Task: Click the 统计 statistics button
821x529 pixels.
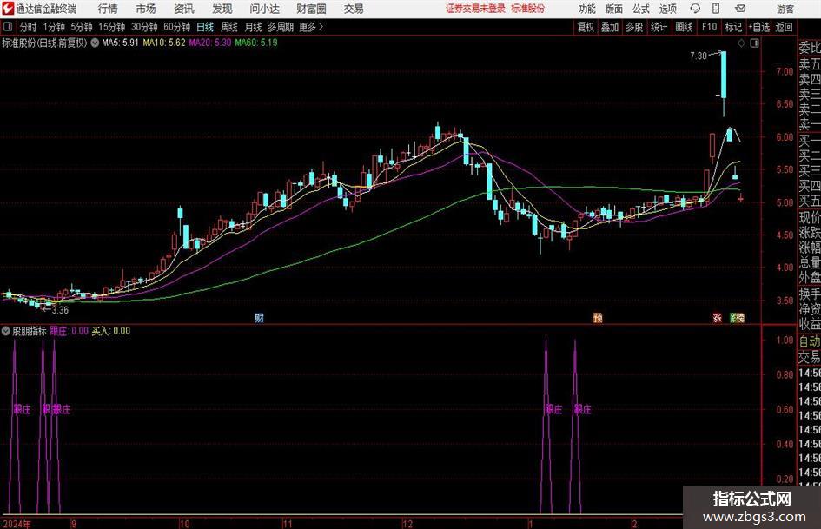Action: (659, 27)
